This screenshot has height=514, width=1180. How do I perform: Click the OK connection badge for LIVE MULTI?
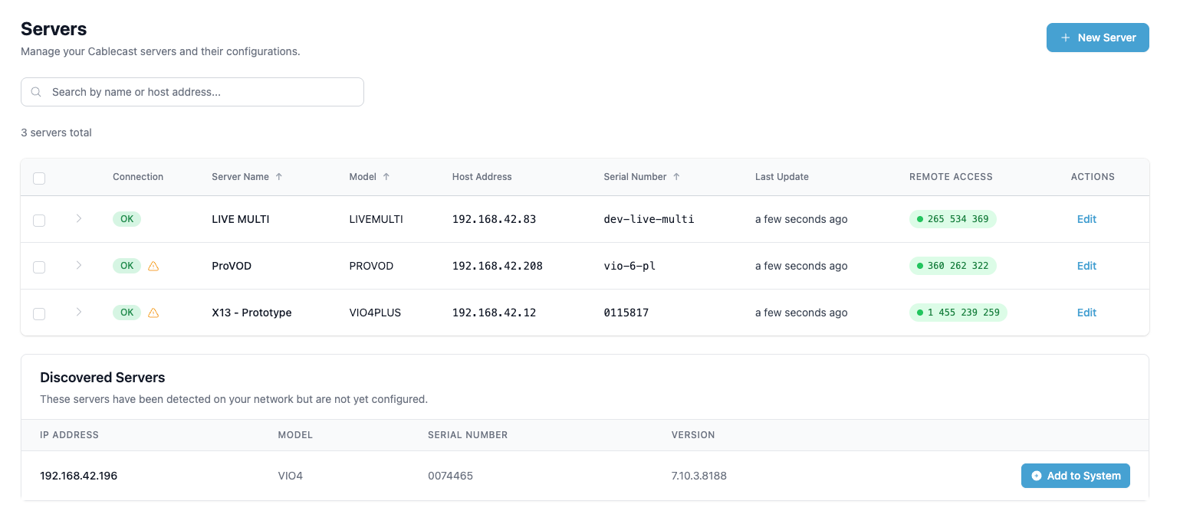[x=127, y=219]
